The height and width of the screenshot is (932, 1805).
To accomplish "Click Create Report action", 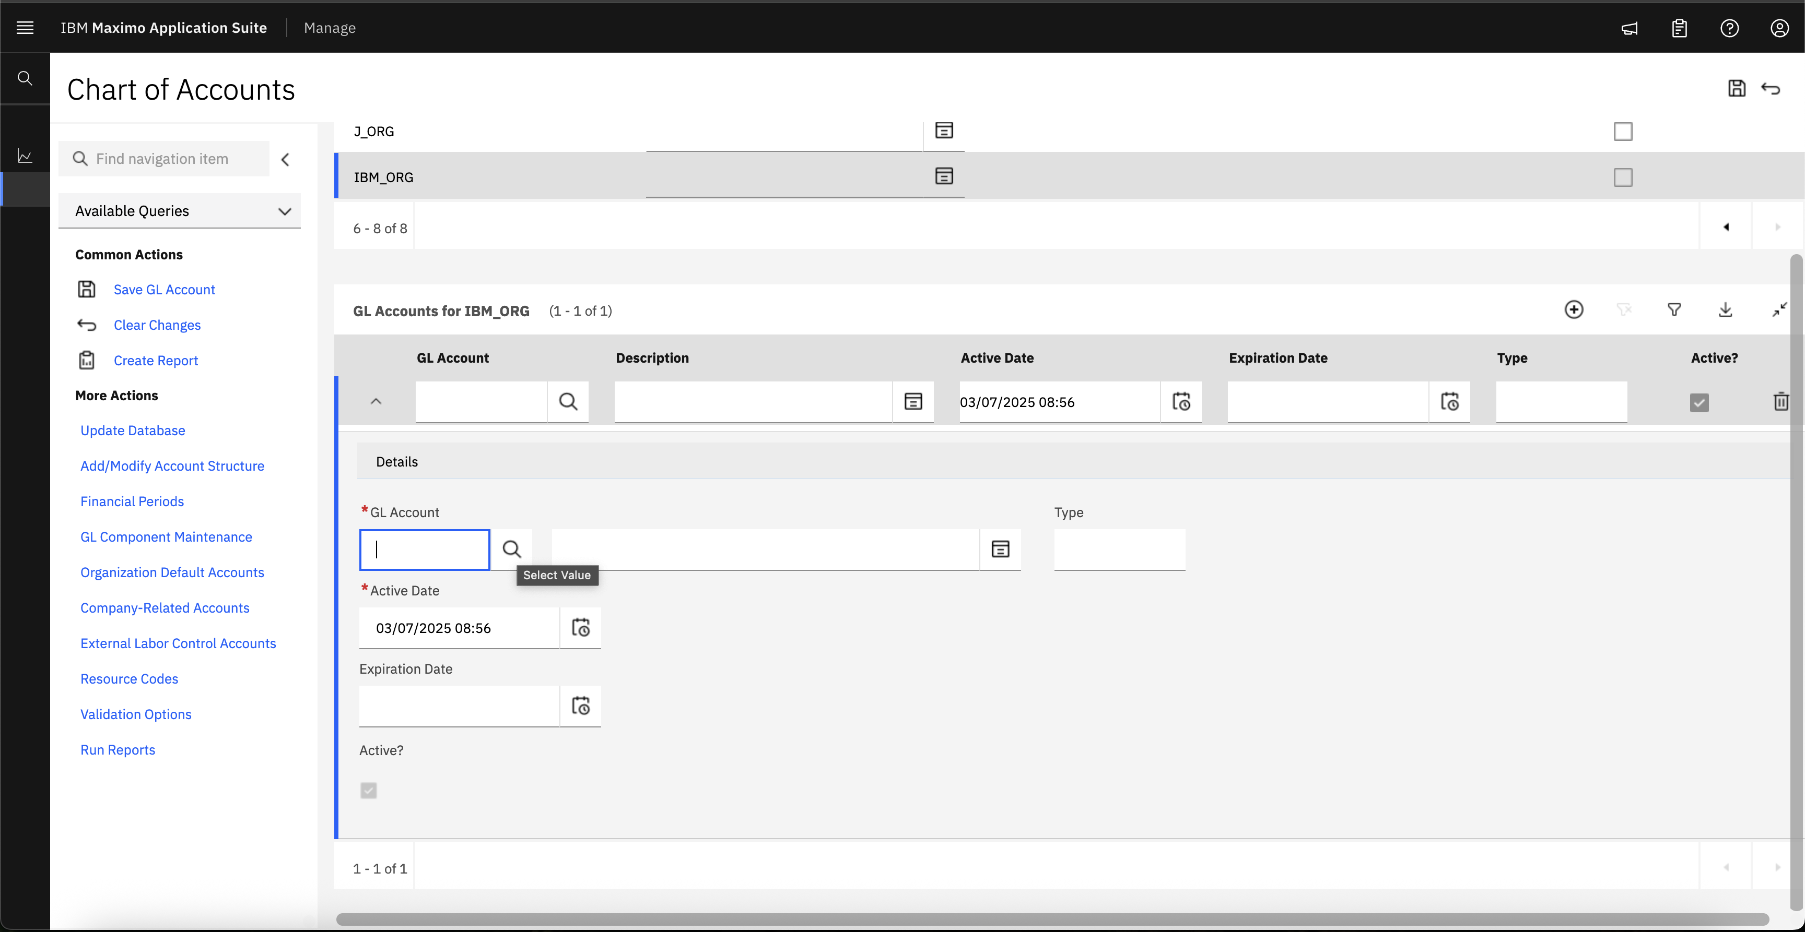I will (x=156, y=361).
